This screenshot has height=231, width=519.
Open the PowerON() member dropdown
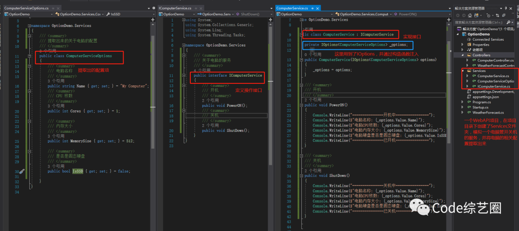tap(422, 14)
